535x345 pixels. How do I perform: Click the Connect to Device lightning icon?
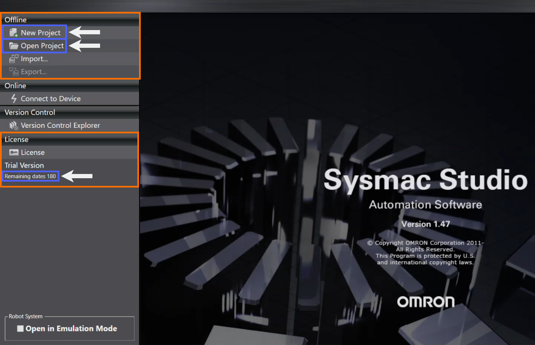click(x=14, y=99)
